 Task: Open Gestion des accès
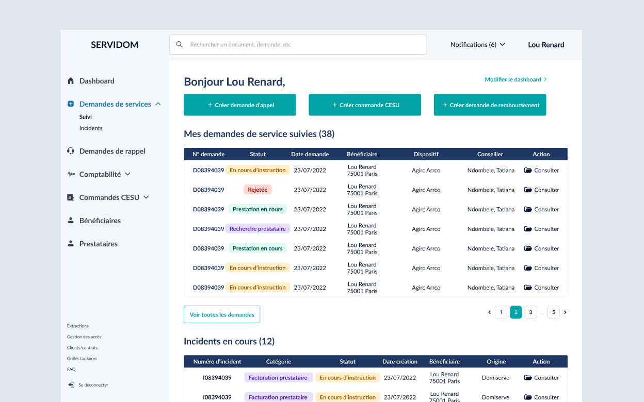pos(84,337)
